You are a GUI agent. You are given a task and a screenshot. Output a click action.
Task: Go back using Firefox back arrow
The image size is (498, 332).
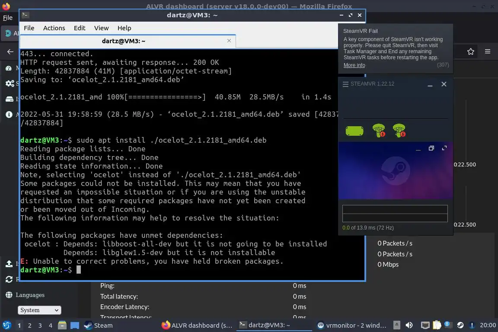(10, 51)
